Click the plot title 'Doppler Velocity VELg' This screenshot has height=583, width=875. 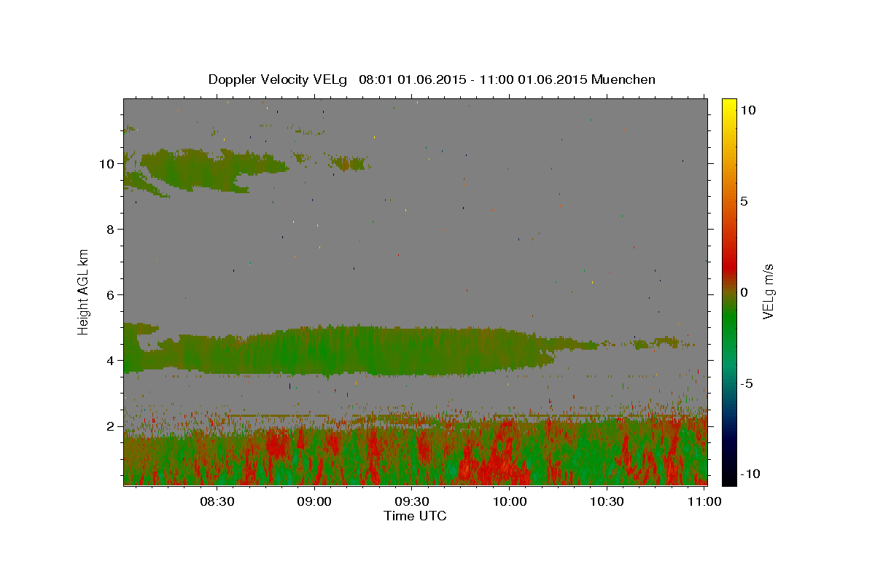(x=279, y=79)
